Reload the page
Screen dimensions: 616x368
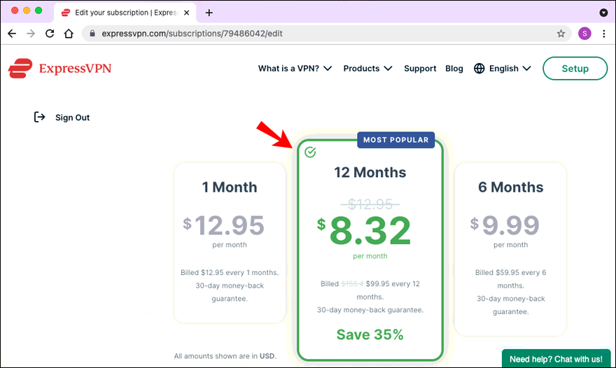(50, 34)
